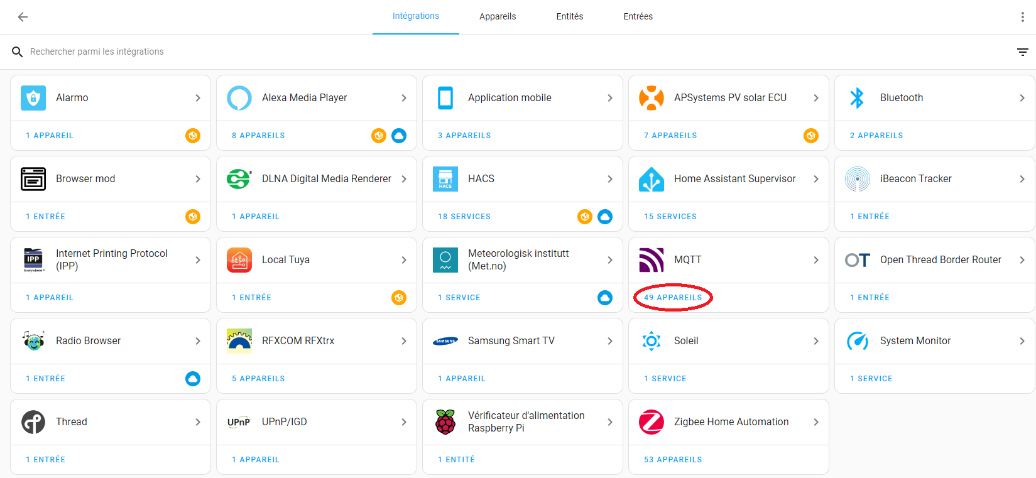1036x478 pixels.
Task: Click the RFXCOM RFXtrx logo icon
Action: [x=239, y=341]
